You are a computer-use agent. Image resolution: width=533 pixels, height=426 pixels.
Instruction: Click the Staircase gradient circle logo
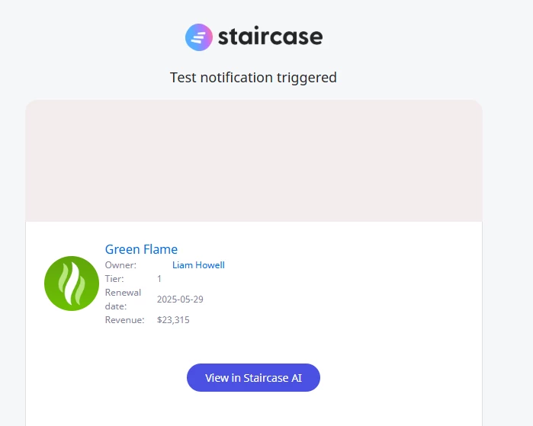tap(199, 37)
